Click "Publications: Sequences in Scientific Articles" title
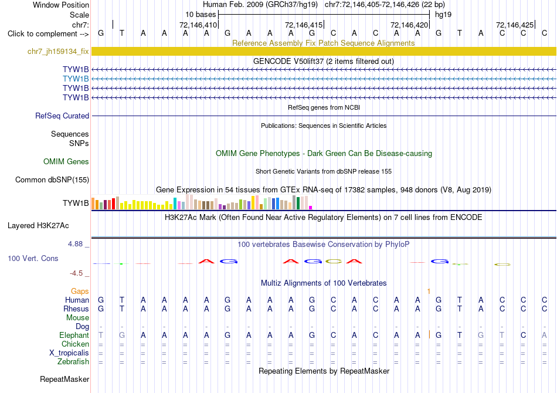The image size is (557, 393). click(x=324, y=126)
